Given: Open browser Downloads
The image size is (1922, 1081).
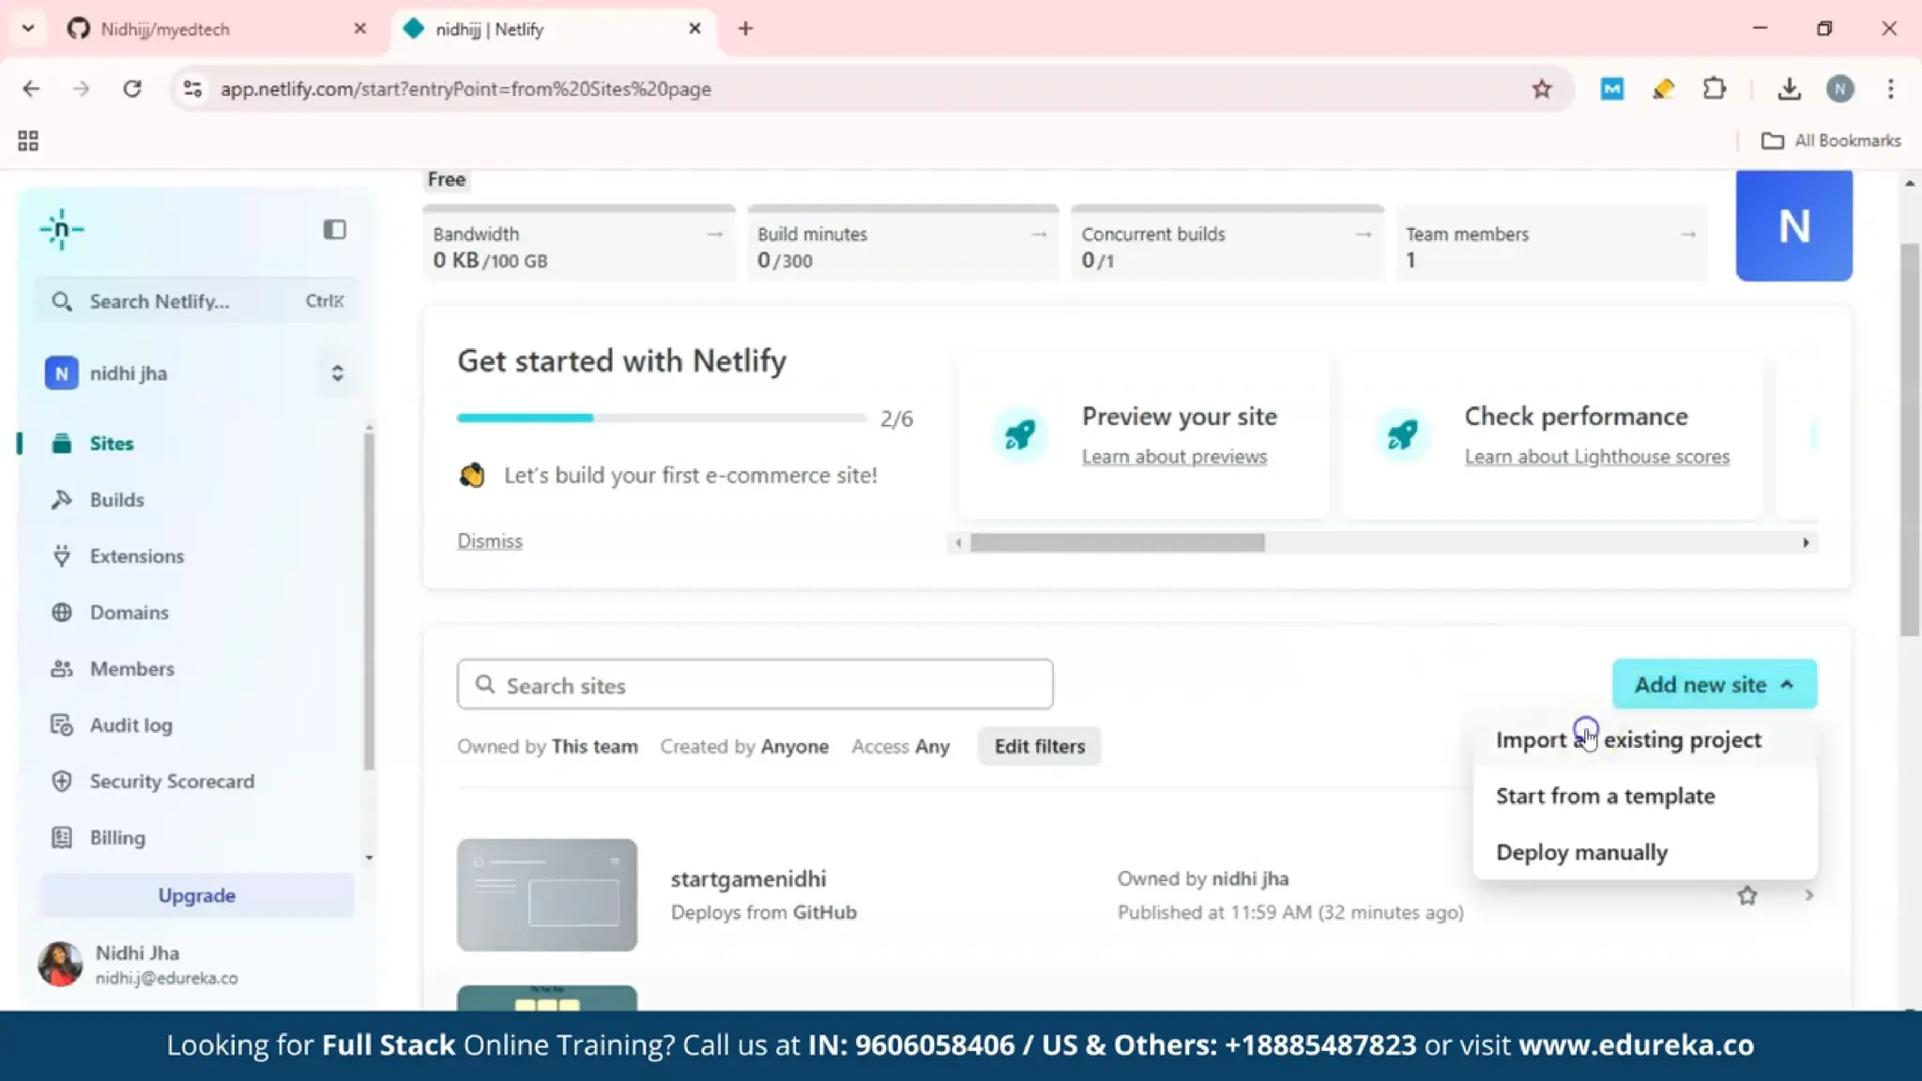Looking at the screenshot, I should [x=1789, y=88].
